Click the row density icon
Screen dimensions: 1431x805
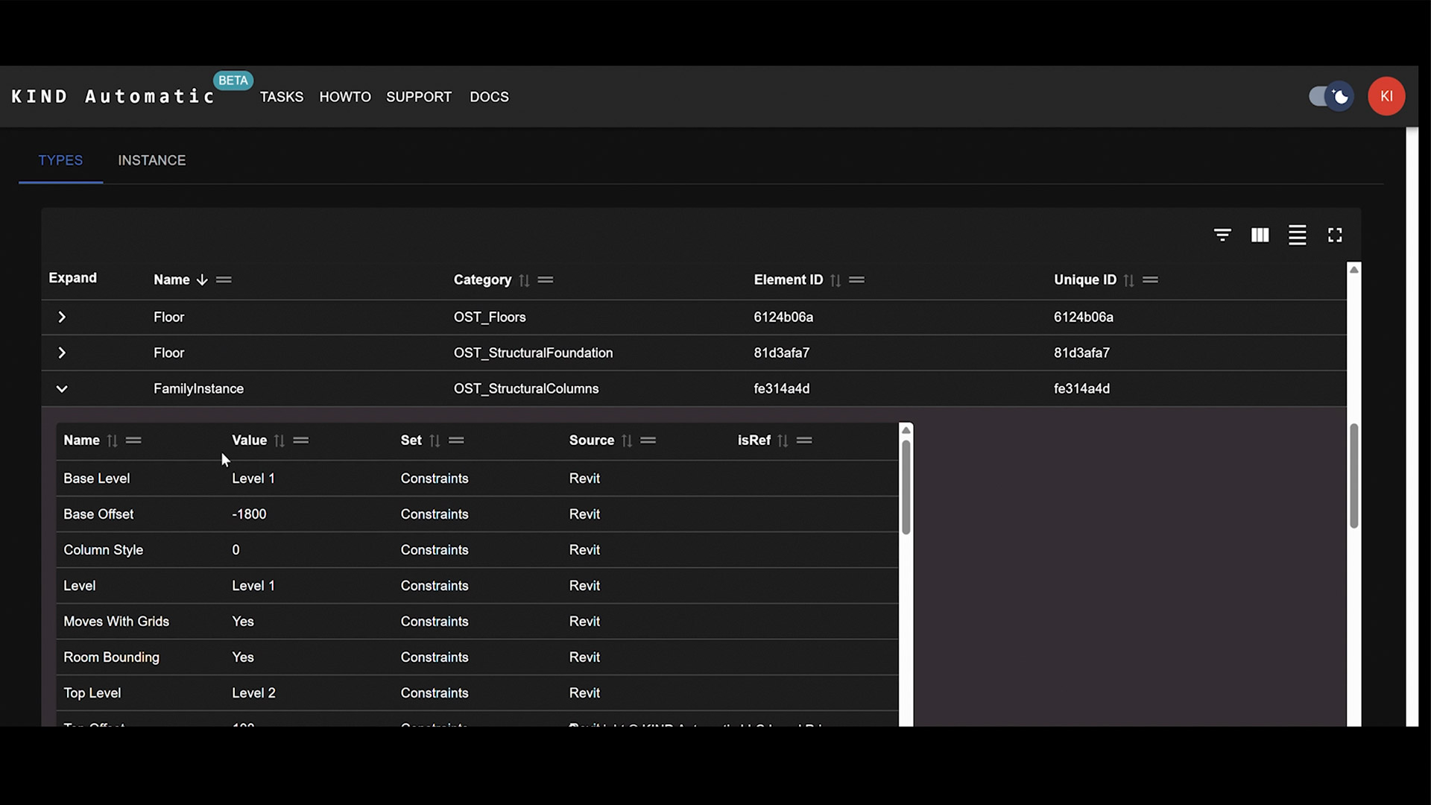coord(1297,236)
